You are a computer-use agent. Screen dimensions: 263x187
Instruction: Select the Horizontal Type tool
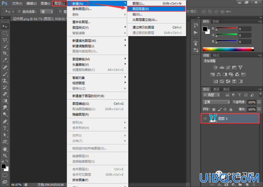pos(5,128)
